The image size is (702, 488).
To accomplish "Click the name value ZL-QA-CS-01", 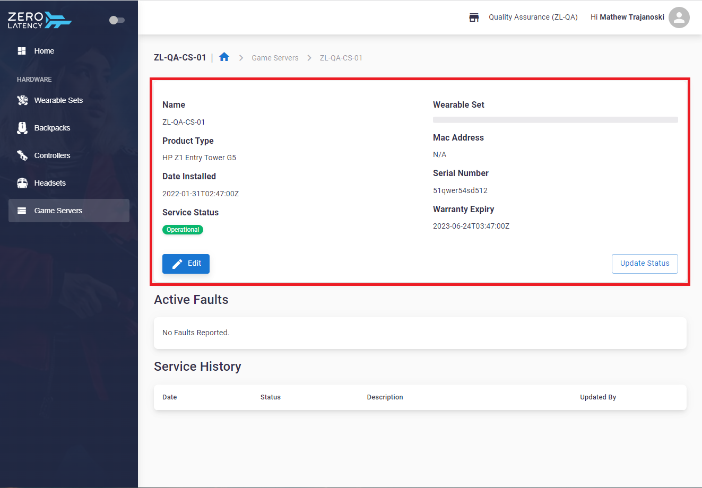I will click(x=184, y=122).
